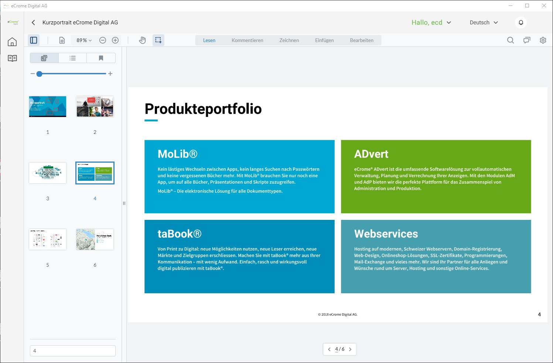
Task: Toggle the sidebar panel button
Action: click(x=34, y=40)
